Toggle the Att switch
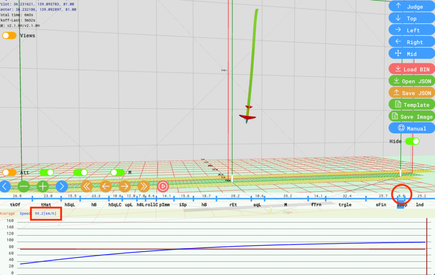This screenshot has height=275, width=435. 9,172
